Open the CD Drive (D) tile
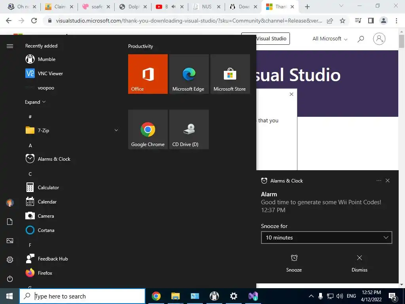The image size is (405, 304). 189,129
